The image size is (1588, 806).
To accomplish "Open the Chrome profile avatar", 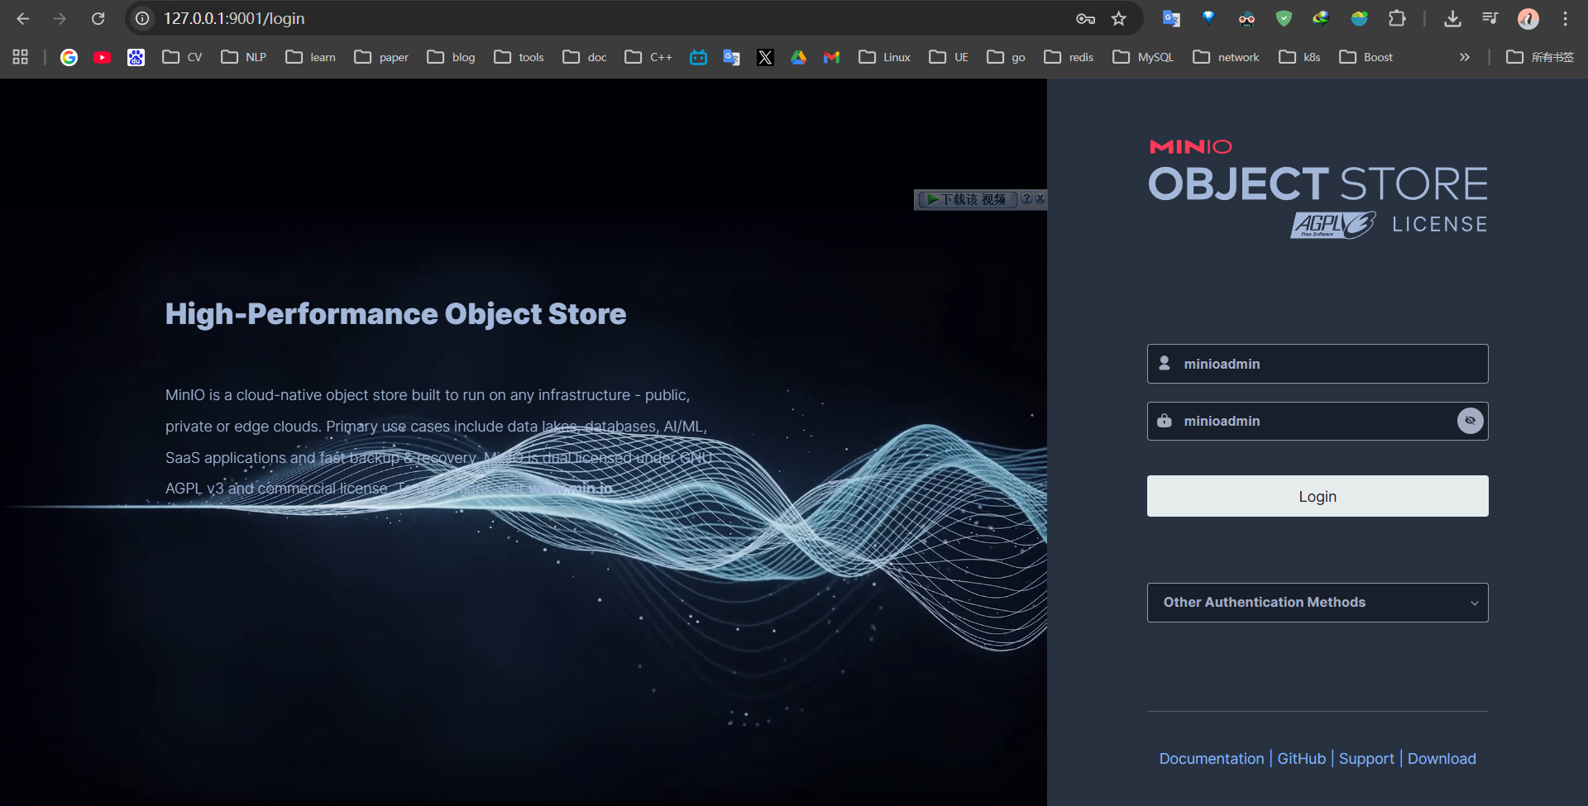I will 1528,18.
